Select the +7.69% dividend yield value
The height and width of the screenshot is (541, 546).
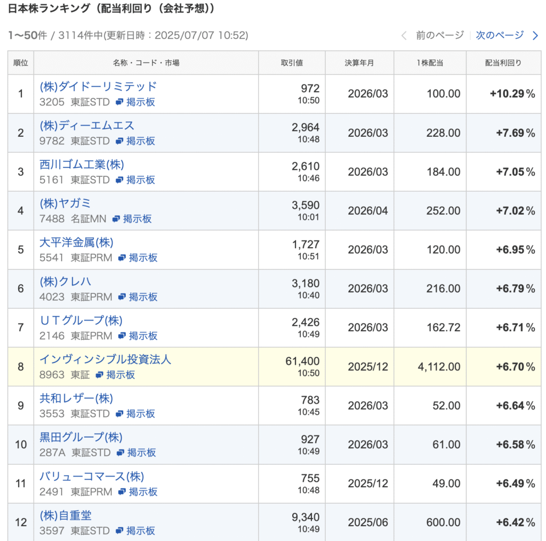coord(516,133)
